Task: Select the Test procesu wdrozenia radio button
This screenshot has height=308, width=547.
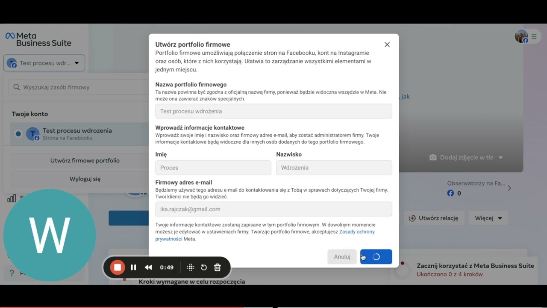Action: pyautogui.click(x=18, y=134)
